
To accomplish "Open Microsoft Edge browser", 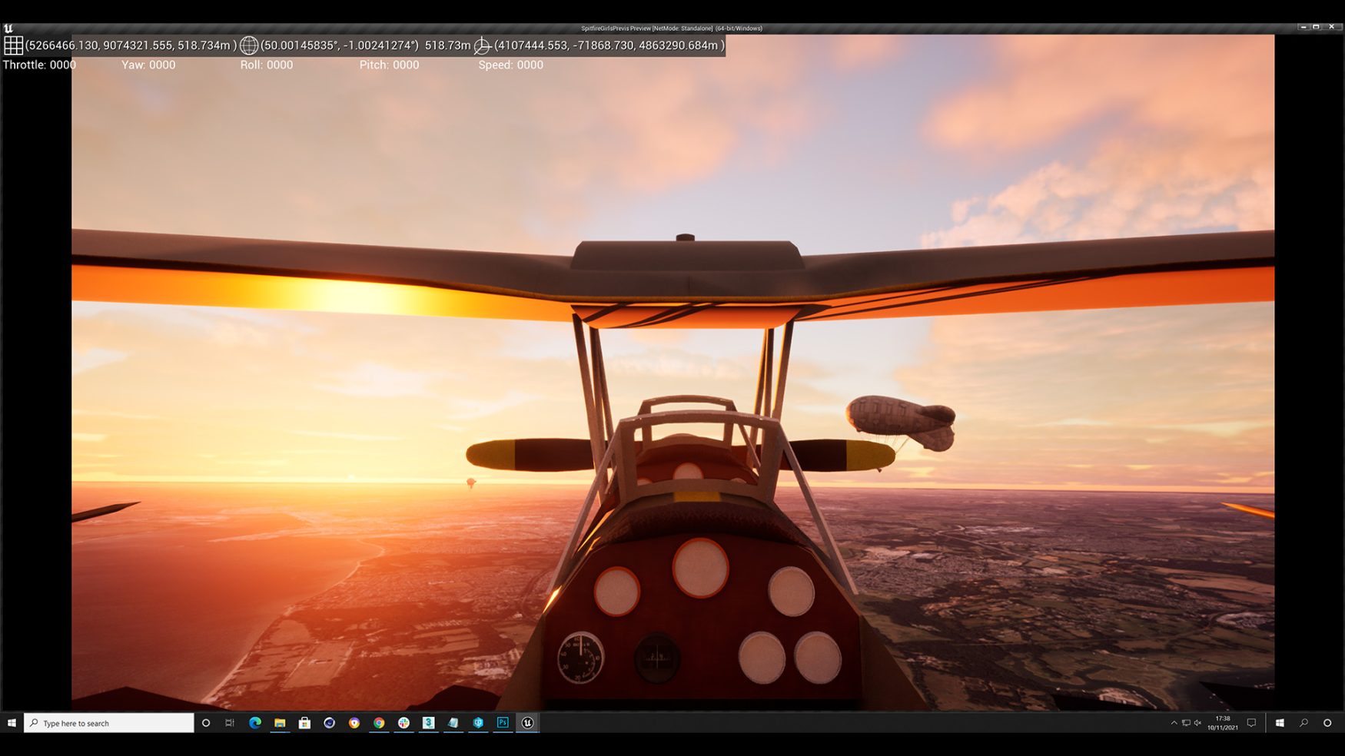I will point(255,723).
